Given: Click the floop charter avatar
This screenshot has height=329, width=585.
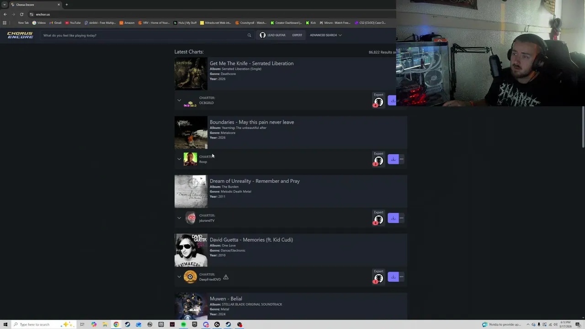Looking at the screenshot, I should (190, 159).
